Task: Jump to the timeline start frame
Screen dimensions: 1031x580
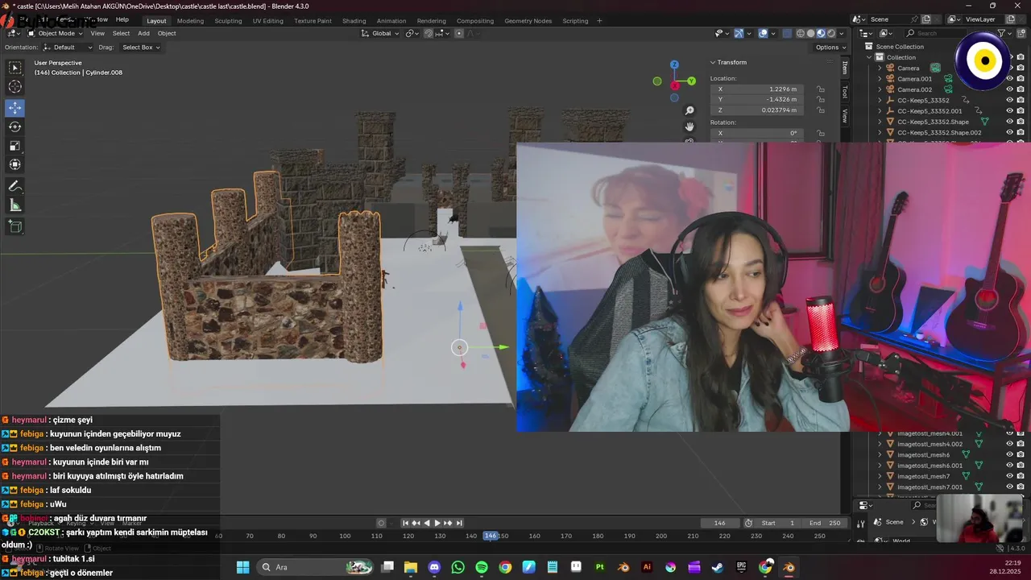Action: pyautogui.click(x=405, y=523)
